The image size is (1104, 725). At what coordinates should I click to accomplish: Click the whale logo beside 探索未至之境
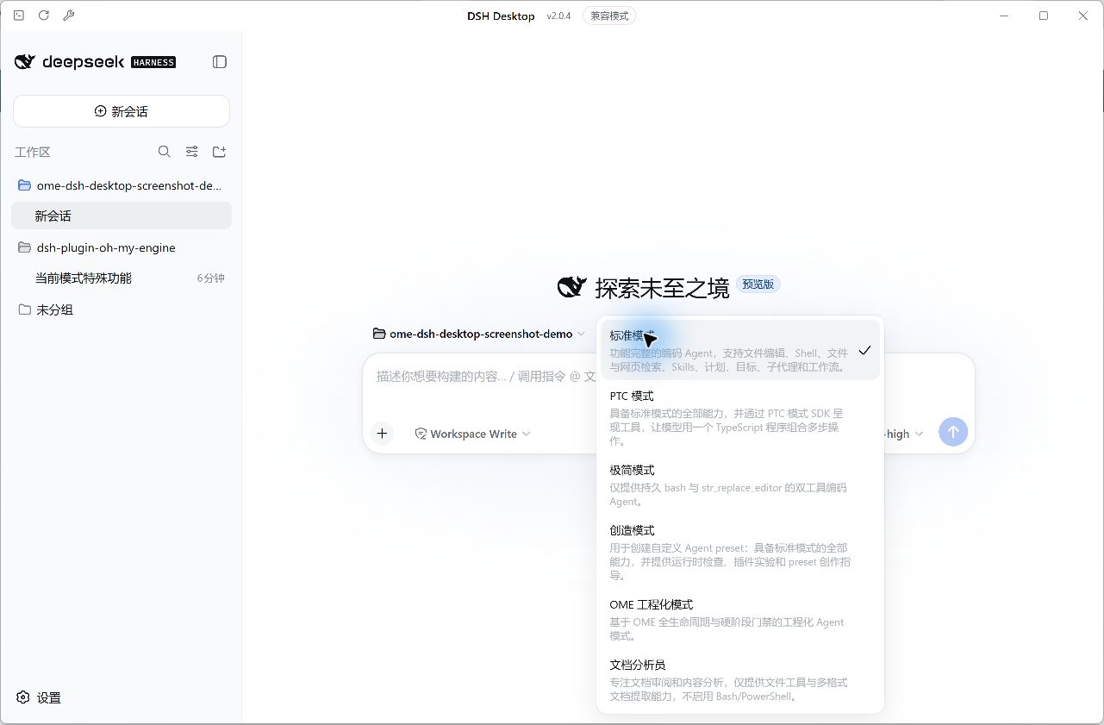[x=572, y=287]
